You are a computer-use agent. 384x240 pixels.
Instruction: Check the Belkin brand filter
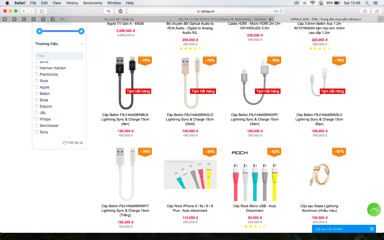[37, 94]
